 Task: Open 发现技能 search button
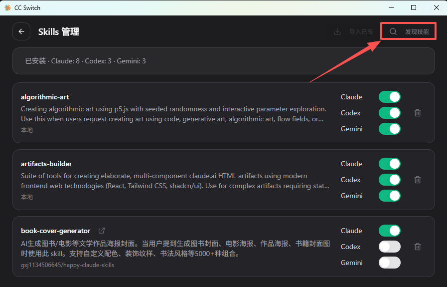coord(408,31)
